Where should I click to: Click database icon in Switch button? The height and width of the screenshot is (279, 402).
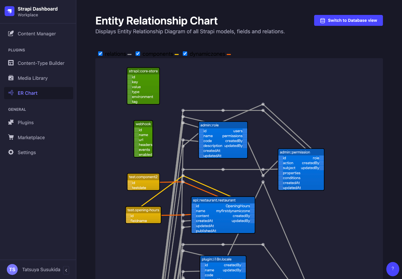[x=322, y=21]
